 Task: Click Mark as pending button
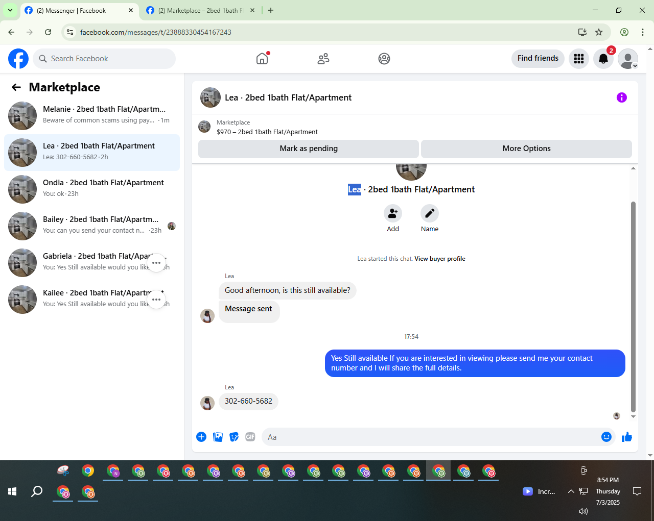click(309, 148)
